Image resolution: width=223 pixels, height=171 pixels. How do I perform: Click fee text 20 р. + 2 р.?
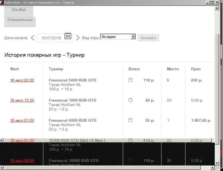pyautogui.click(x=59, y=109)
